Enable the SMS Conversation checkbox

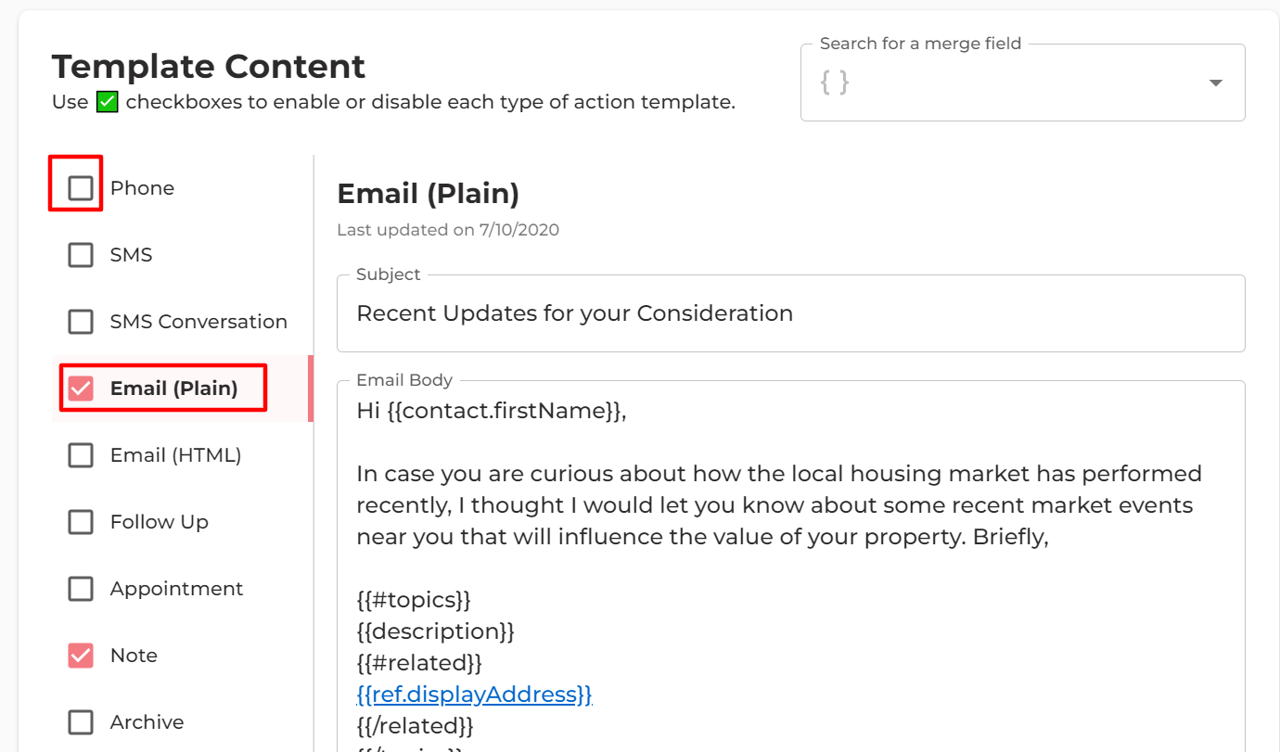click(x=81, y=322)
